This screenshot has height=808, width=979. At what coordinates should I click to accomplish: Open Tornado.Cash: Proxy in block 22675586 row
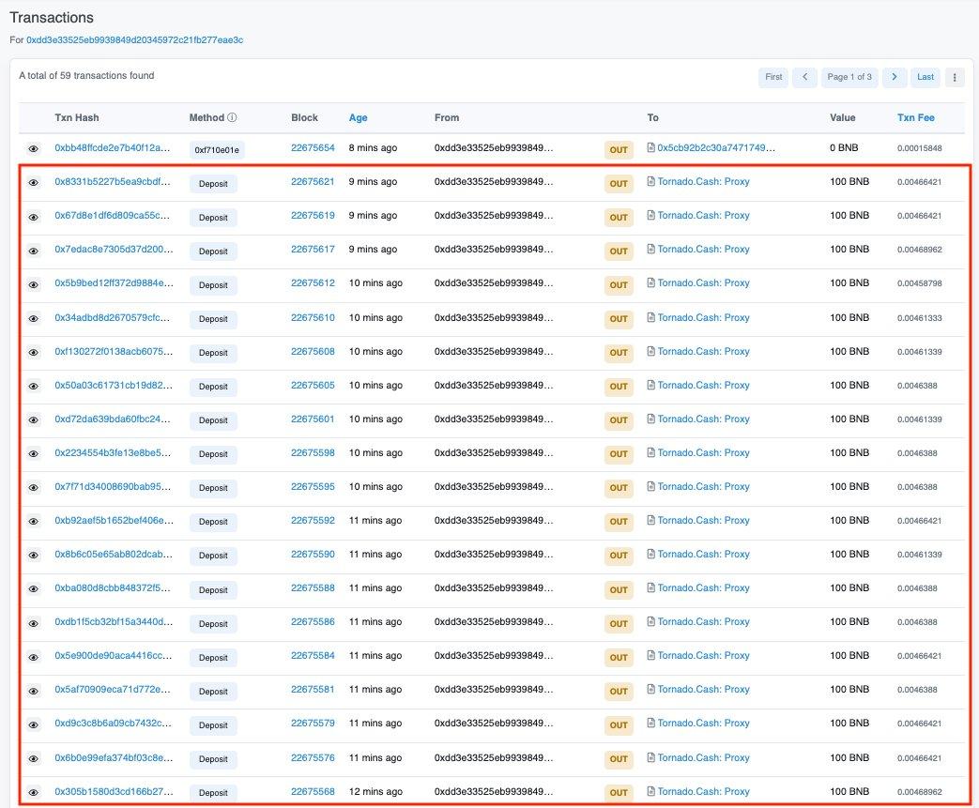tap(704, 621)
